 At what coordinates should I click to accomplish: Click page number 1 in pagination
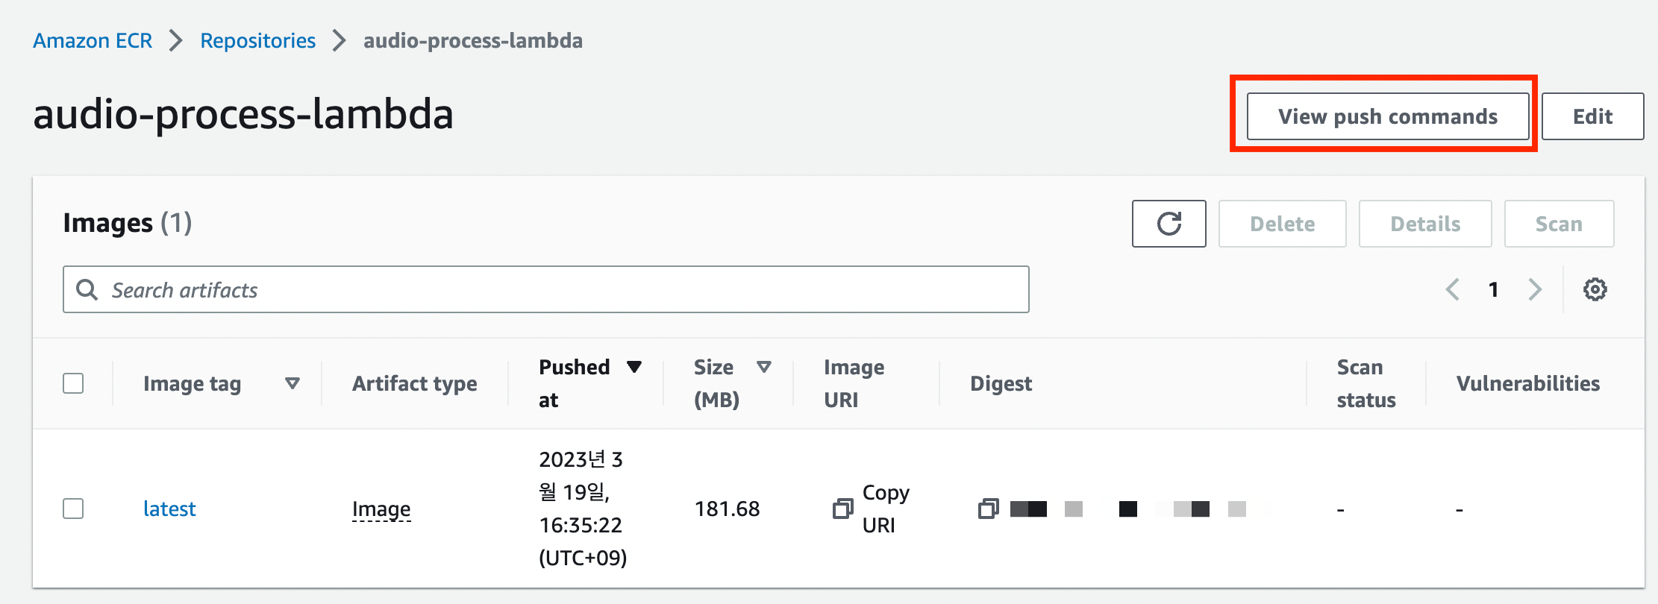(1493, 289)
